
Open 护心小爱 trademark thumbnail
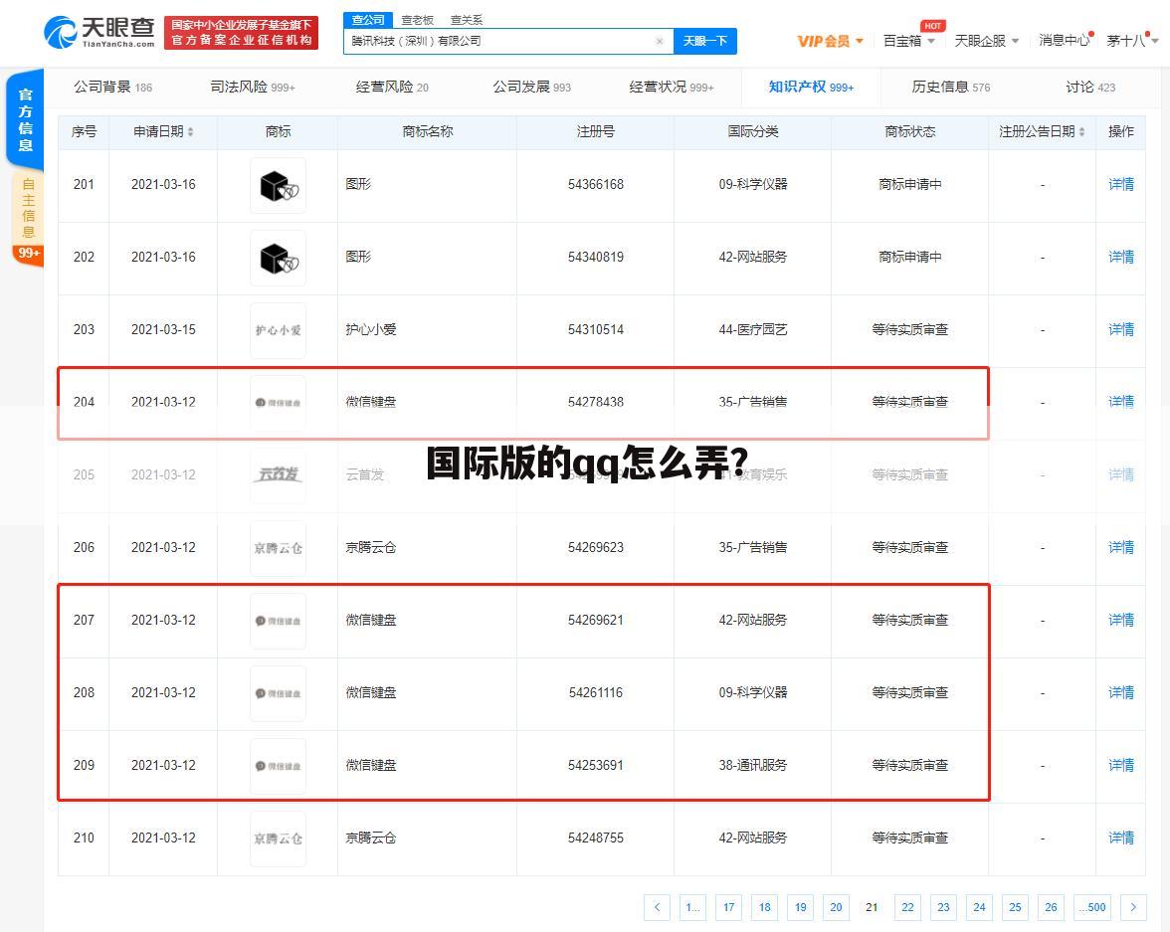(279, 330)
